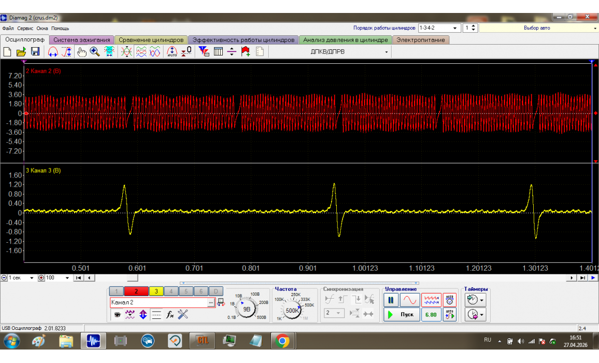The width and height of the screenshot is (599, 363).
Task: Open the Сервис menu
Action: (x=25, y=28)
